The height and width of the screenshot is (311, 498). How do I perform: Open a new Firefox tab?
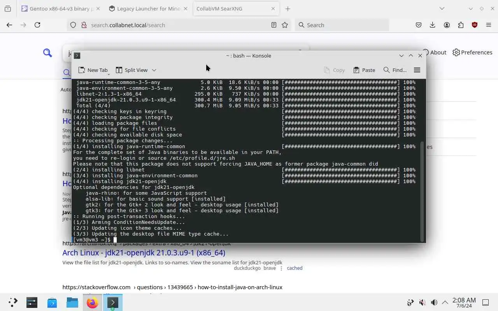288,9
